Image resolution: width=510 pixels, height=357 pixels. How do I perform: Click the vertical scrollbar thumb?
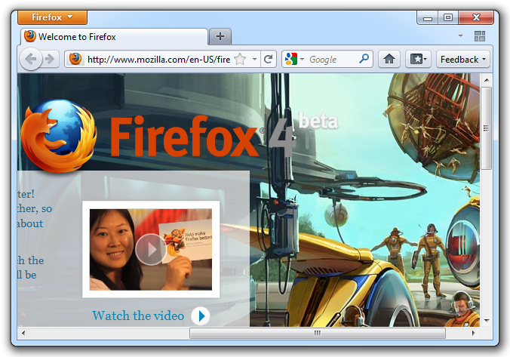point(487,128)
